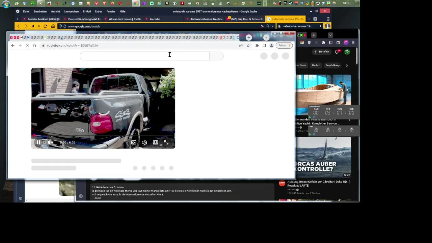The image size is (432, 243).
Task: Add a new tab in the right browser window
Action: 314,35
